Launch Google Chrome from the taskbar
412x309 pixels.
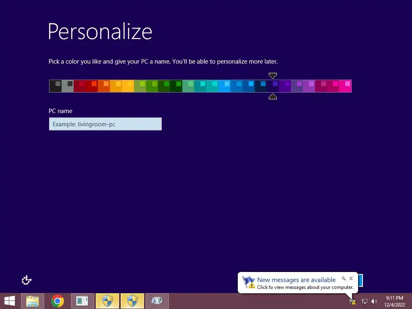[x=58, y=301]
